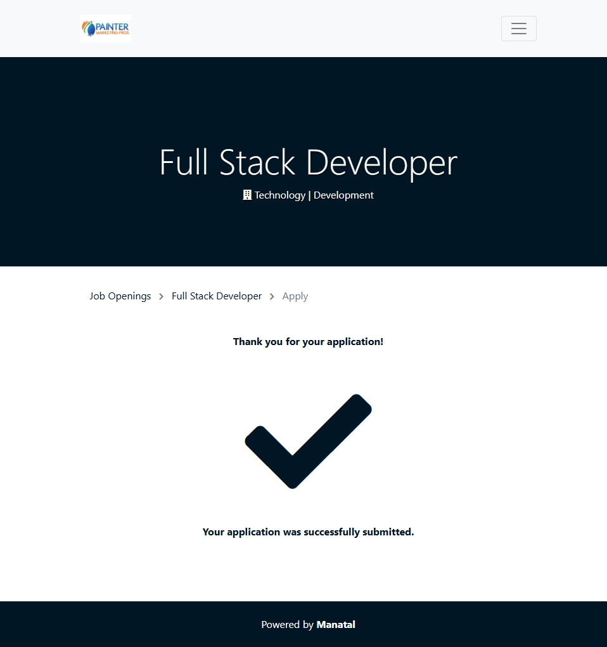This screenshot has width=607, height=647.
Task: Click the 'Thank you for your application!' text
Action: tap(308, 342)
